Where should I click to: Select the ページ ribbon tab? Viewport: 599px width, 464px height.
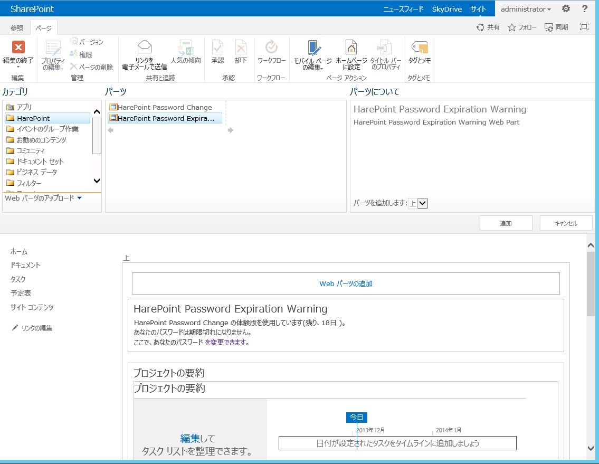coord(44,28)
